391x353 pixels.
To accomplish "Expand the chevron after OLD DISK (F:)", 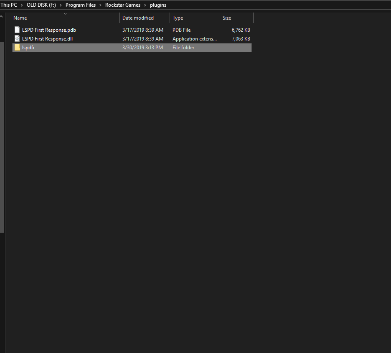I will click(x=61, y=5).
